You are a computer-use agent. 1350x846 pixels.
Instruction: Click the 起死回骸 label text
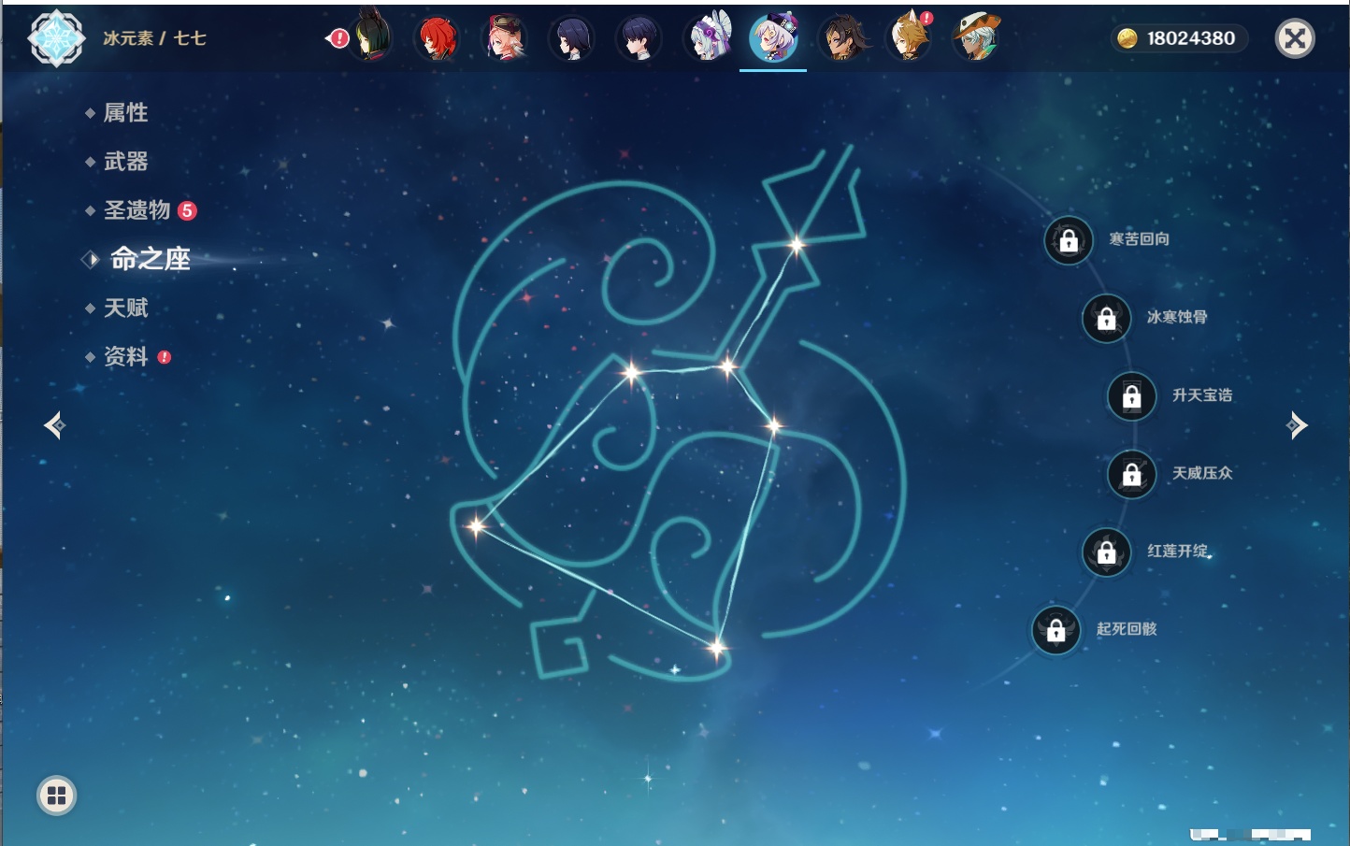pos(1127,629)
